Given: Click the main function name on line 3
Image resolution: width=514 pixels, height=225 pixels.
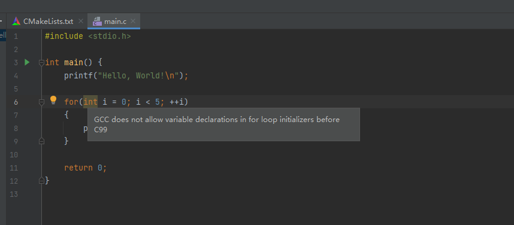Looking at the screenshot, I should [x=74, y=62].
